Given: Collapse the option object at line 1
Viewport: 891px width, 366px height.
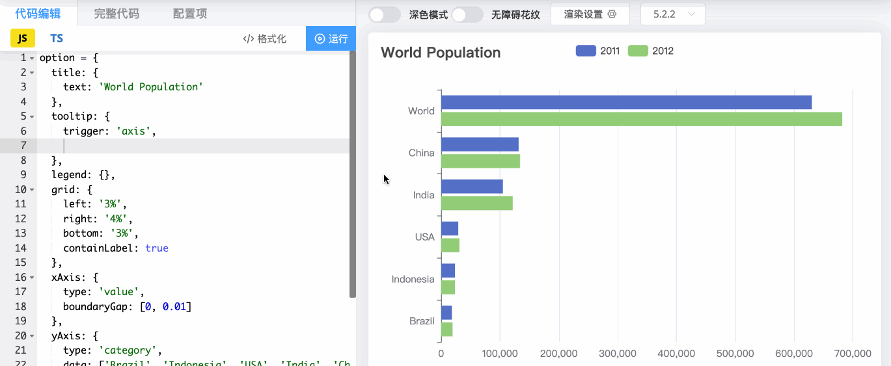Looking at the screenshot, I should (32, 58).
